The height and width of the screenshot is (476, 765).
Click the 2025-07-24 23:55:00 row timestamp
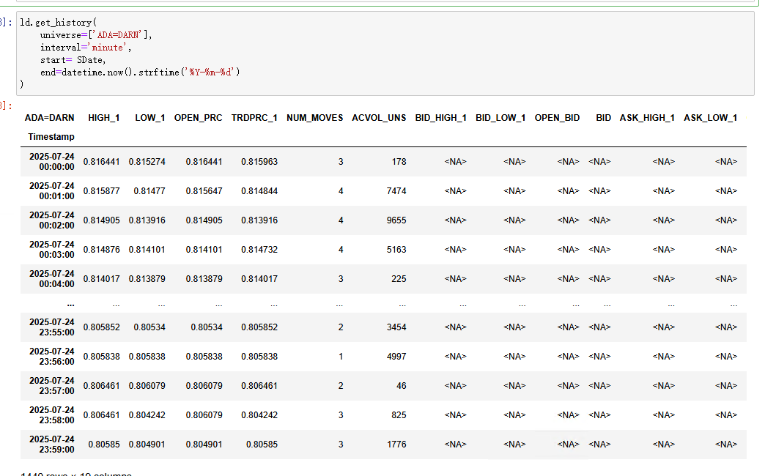(x=52, y=327)
